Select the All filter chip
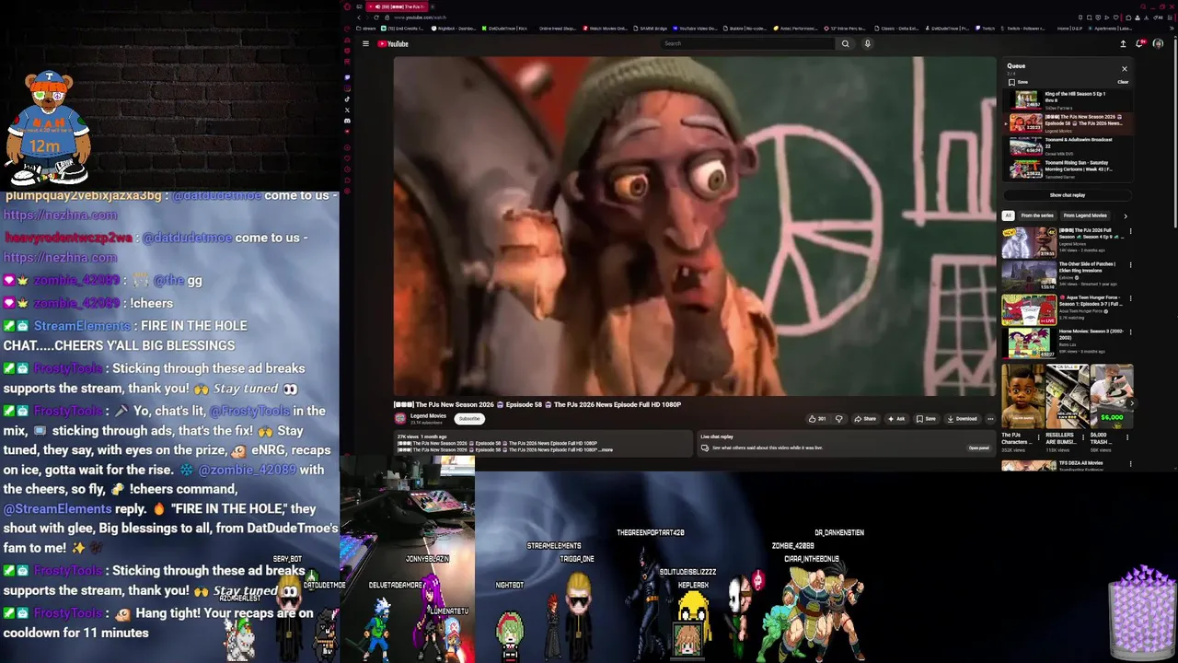The image size is (1178, 663). pos(1008,215)
